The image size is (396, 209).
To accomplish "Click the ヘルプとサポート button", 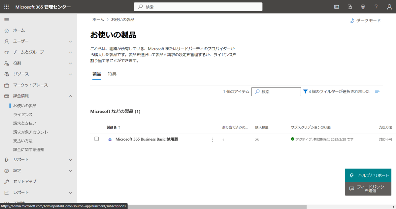I will pos(368,175).
